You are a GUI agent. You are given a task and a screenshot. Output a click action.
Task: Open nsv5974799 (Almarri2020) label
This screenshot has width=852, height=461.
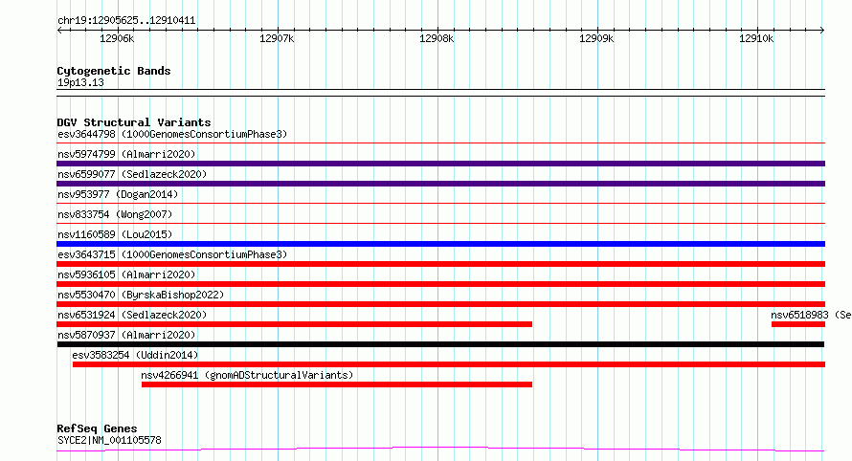coord(126,154)
